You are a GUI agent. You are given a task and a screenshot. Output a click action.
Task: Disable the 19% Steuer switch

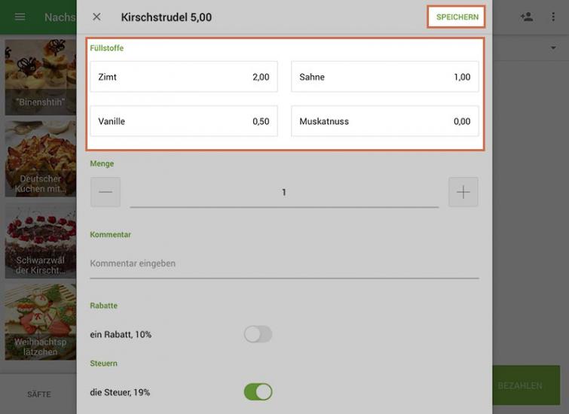point(258,392)
